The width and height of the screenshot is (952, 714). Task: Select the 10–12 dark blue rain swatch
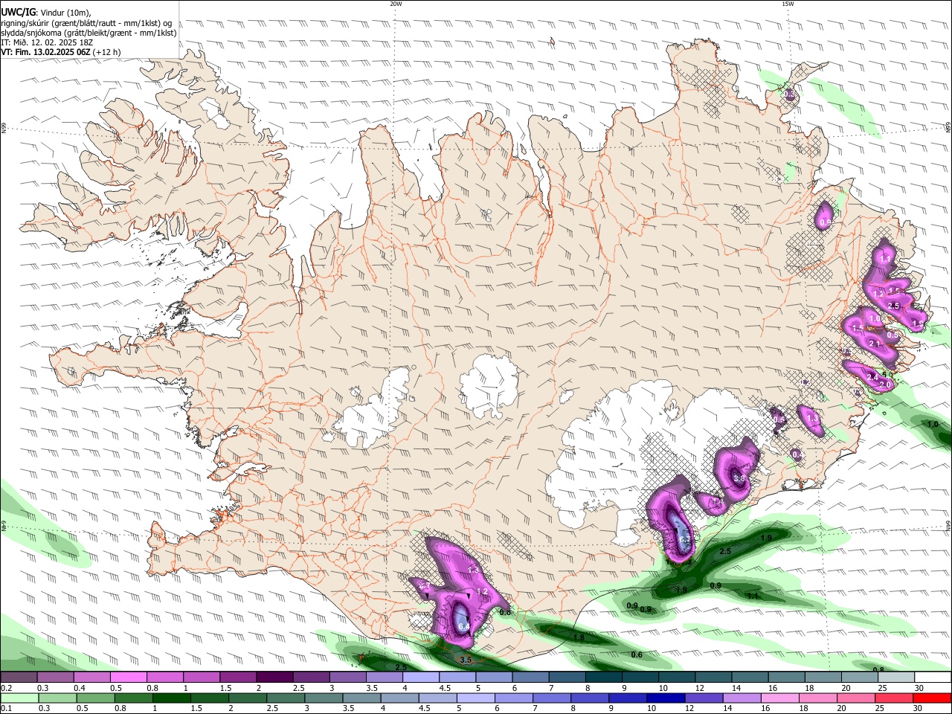pyautogui.click(x=664, y=698)
